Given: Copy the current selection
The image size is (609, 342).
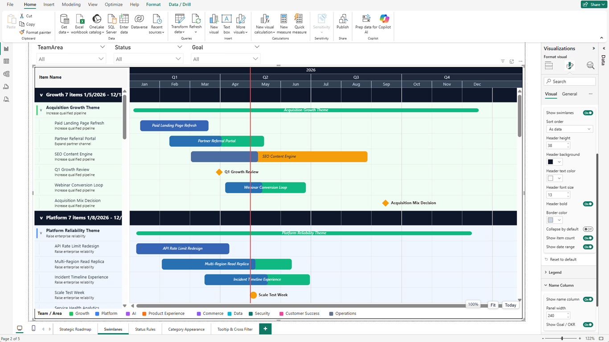Looking at the screenshot, I should click(27, 24).
